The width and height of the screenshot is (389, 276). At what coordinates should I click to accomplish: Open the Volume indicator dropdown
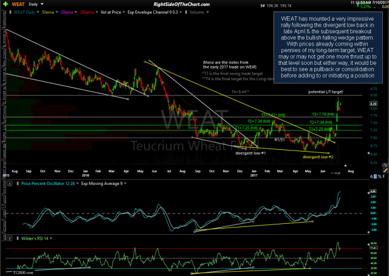coord(207,12)
